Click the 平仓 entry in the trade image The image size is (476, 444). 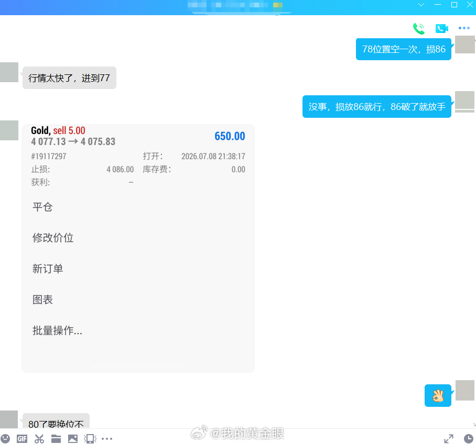pos(42,207)
